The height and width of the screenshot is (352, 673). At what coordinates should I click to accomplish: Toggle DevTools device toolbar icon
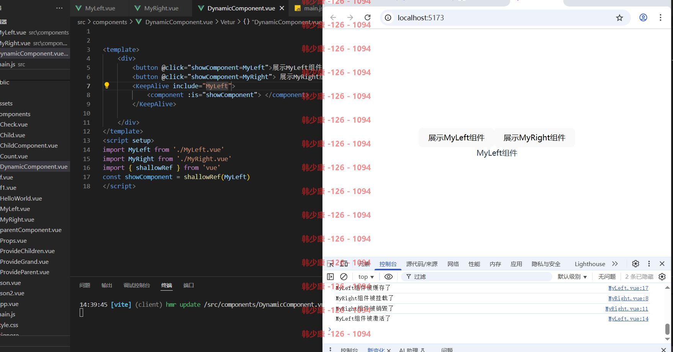coord(344,264)
